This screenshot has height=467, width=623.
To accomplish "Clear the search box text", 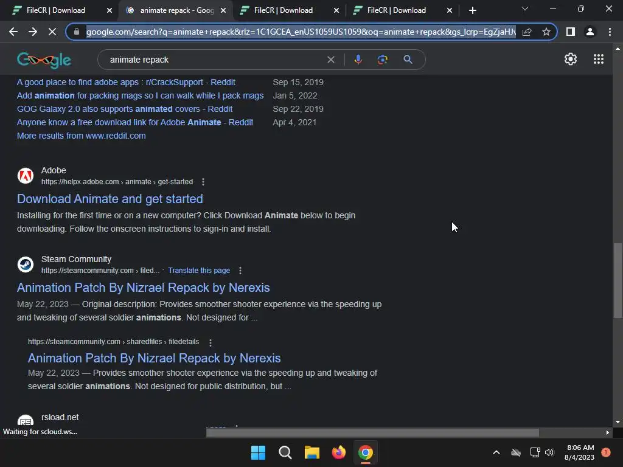I will tap(330, 60).
